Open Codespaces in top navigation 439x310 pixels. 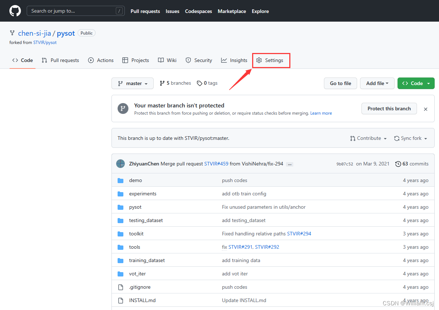[198, 11]
